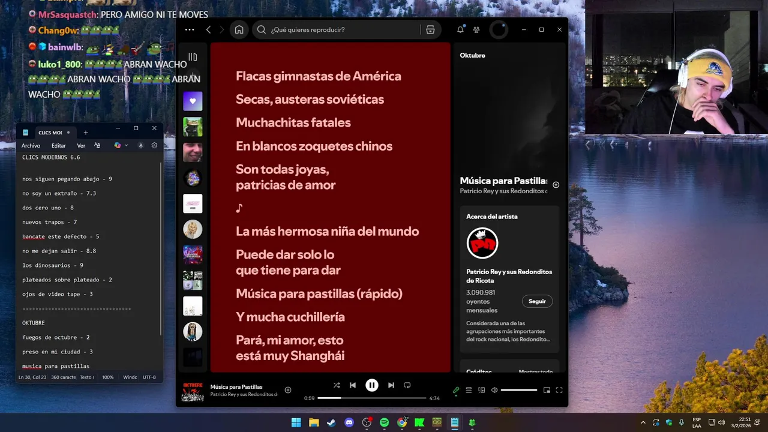Adjust the Spotify volume slider
The height and width of the screenshot is (432, 768).
coord(519,390)
